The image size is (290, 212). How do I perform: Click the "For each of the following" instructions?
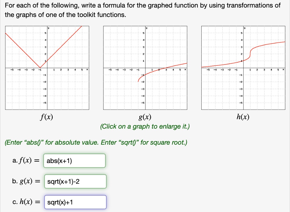tap(143, 10)
